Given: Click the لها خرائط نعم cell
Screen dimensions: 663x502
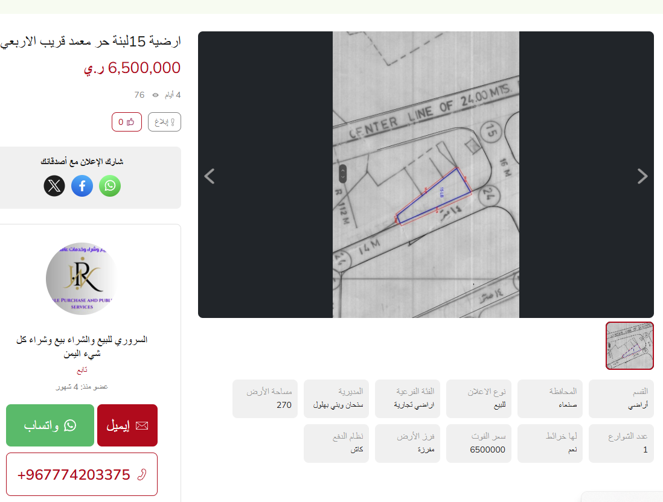Looking at the screenshot, I should (x=550, y=443).
